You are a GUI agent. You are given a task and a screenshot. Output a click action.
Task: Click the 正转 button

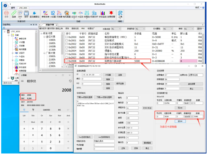point(123,148)
